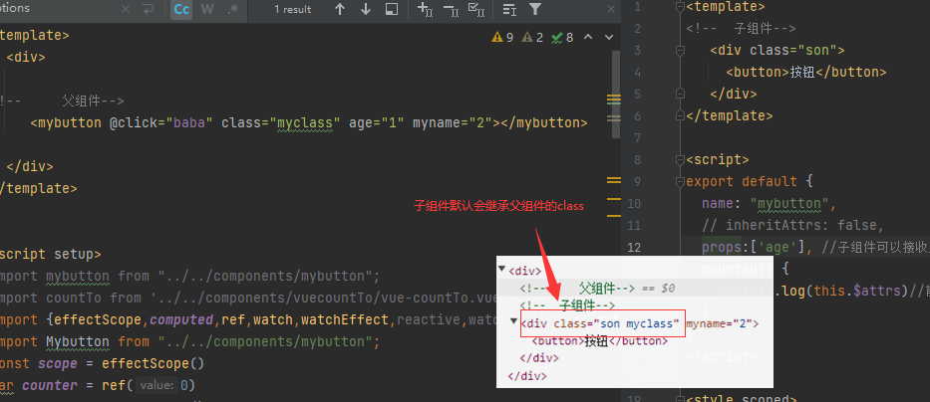Click 'const scope = effectScope()' line
Screen dimensions: 930x402
pos(102,363)
